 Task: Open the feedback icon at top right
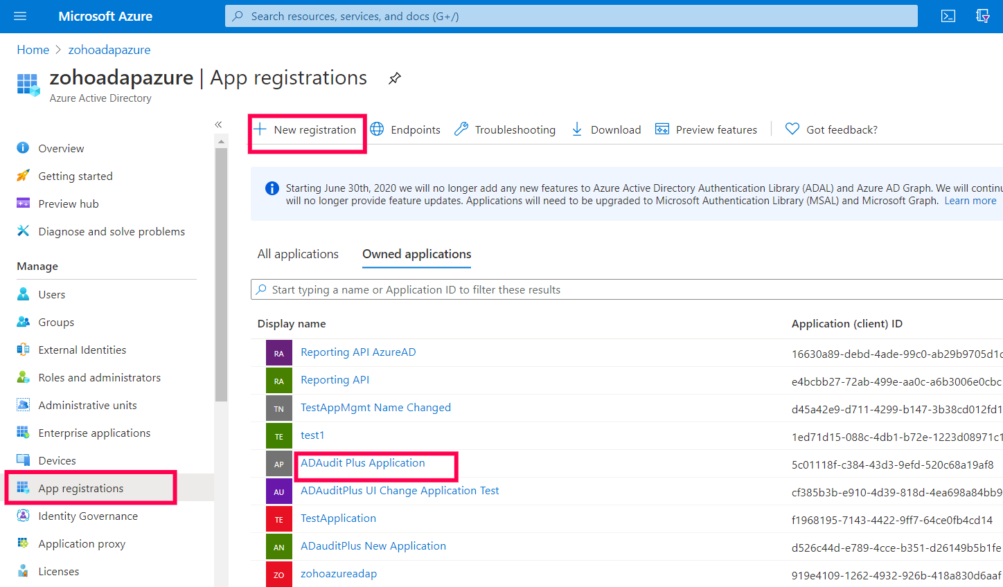983,15
